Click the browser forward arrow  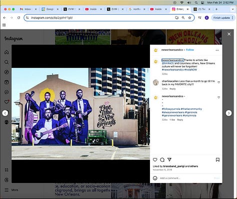[x=11, y=18]
